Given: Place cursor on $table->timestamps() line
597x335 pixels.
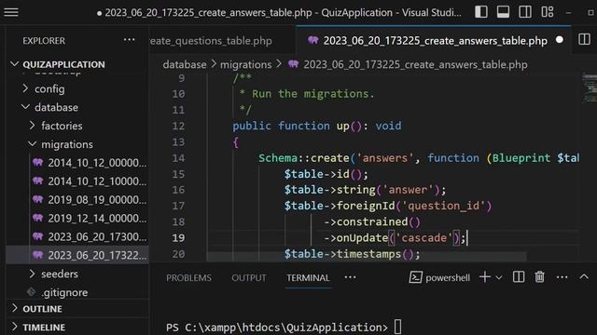Looking at the screenshot, I should click(x=353, y=254).
